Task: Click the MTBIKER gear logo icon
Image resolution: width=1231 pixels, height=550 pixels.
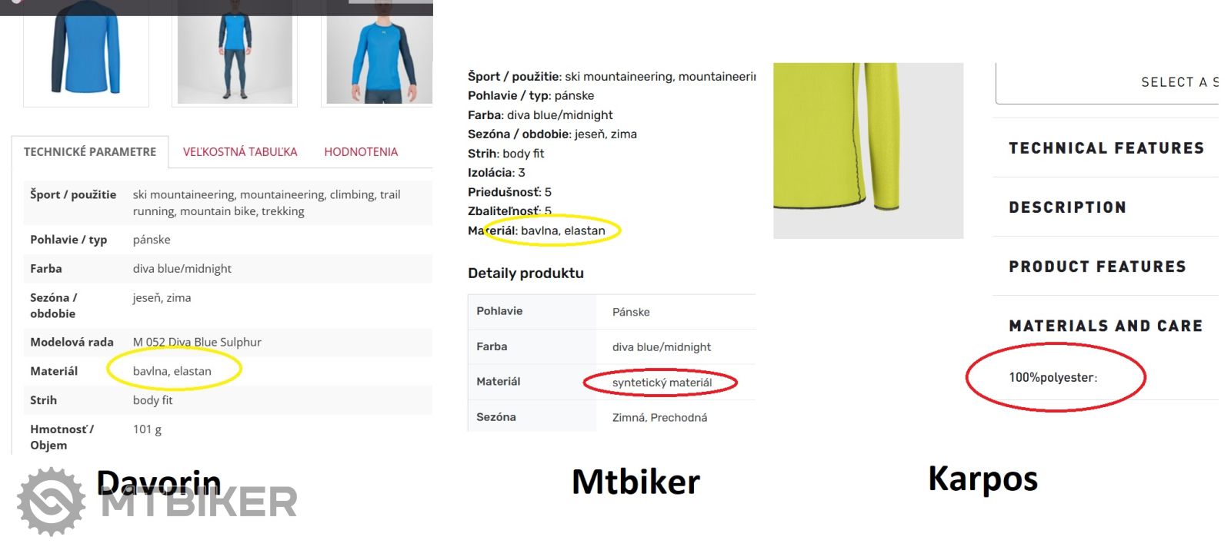Action: (x=51, y=502)
